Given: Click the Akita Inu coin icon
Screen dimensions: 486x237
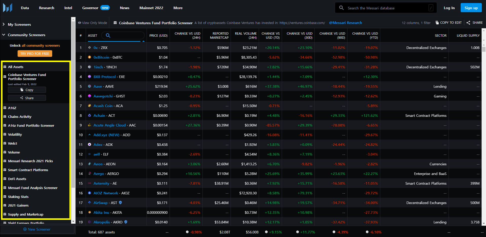Looking at the screenshot, I should [x=89, y=212].
